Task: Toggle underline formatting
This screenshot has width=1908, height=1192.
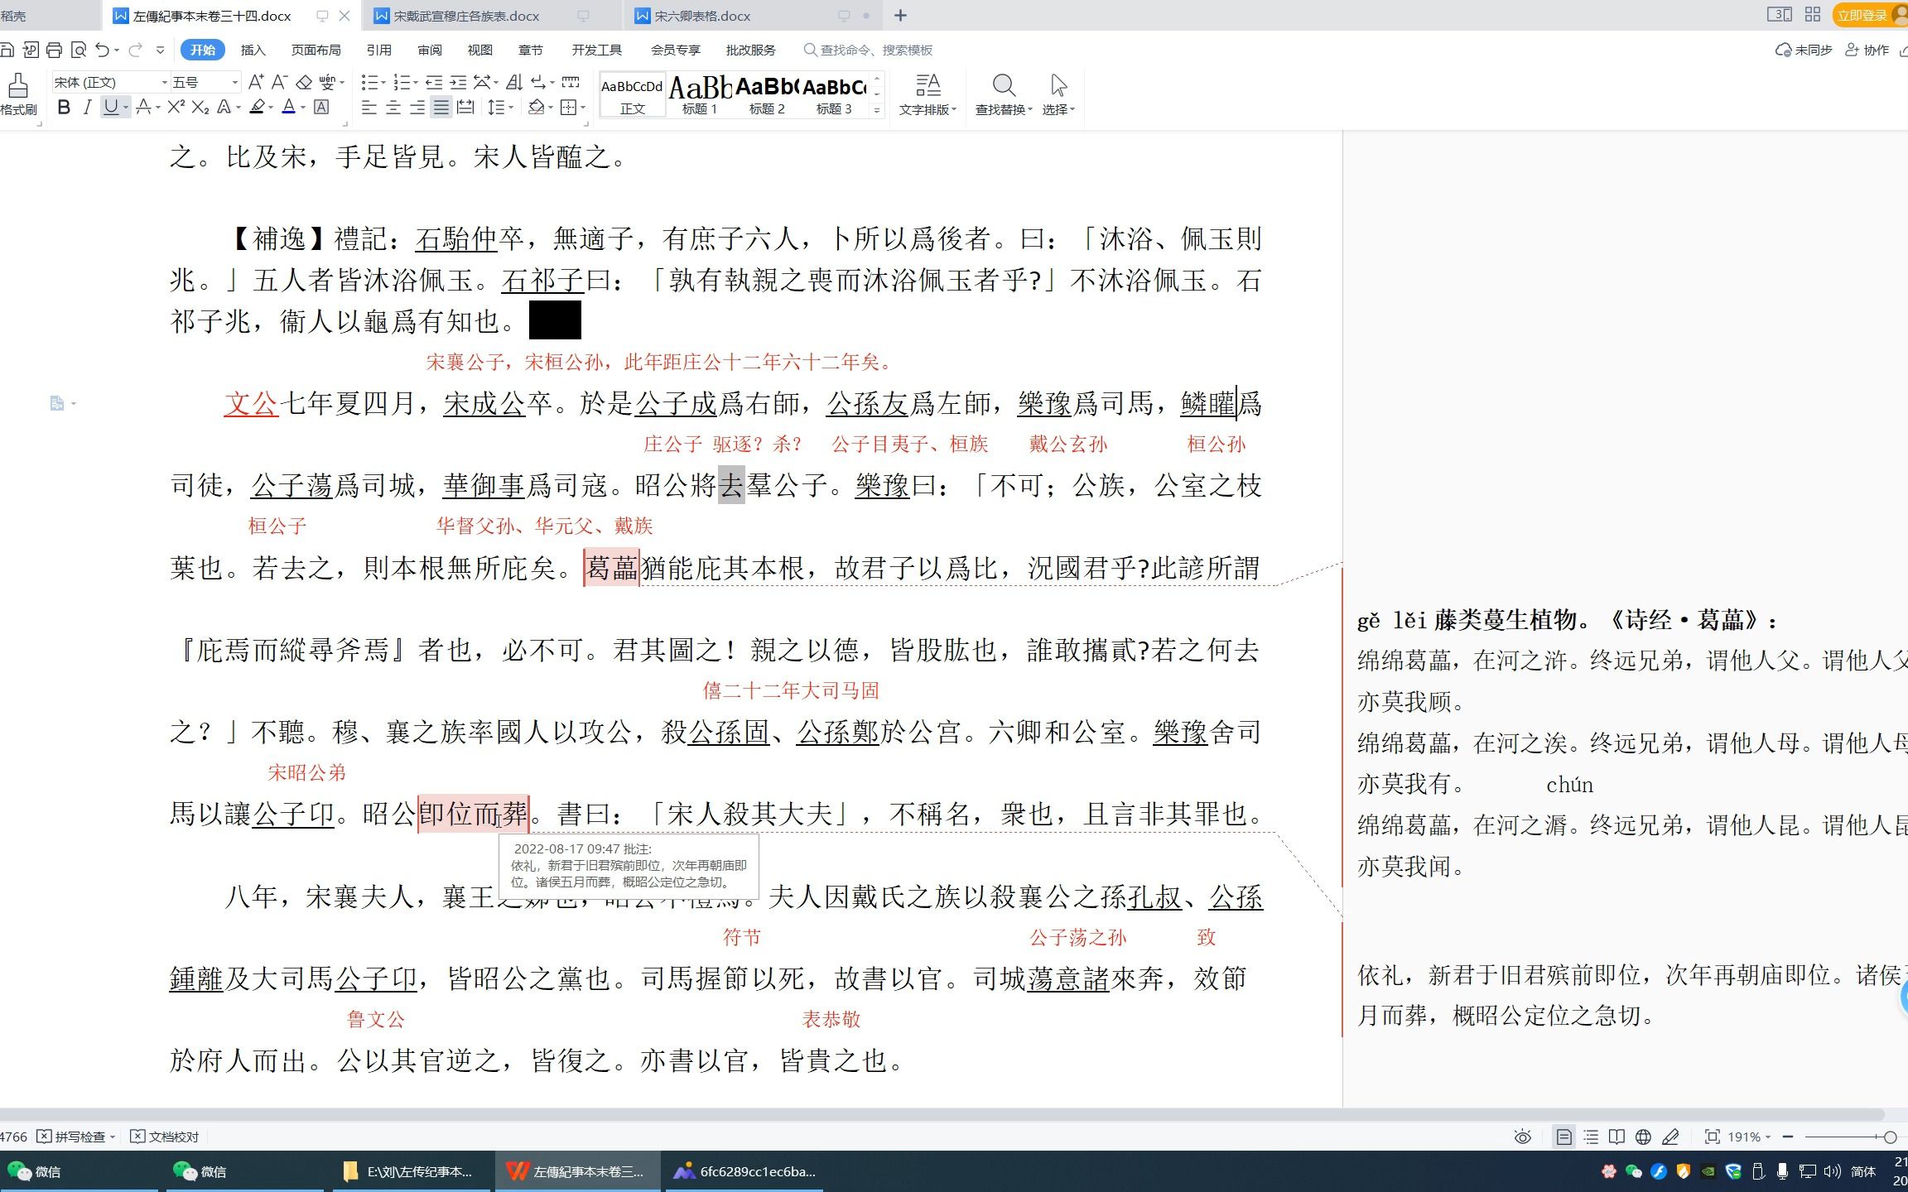Action: tap(110, 108)
